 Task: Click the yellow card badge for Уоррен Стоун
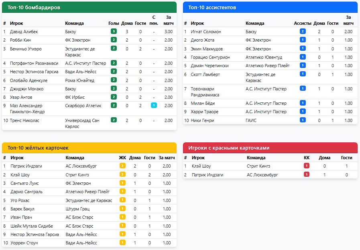(122, 243)
